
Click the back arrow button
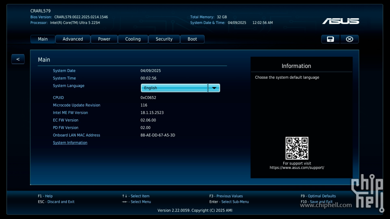[18, 59]
